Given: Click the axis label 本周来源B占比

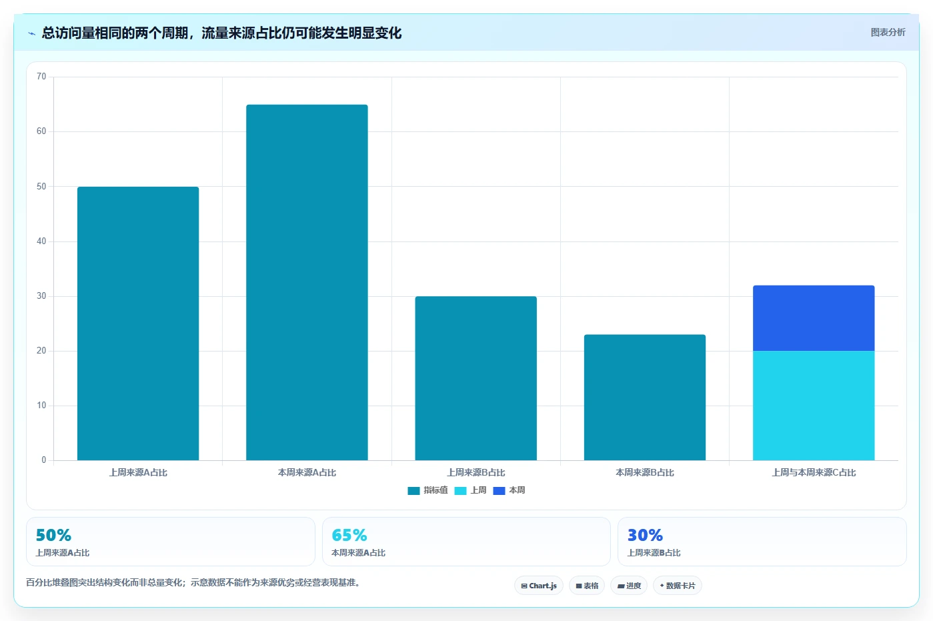Looking at the screenshot, I should coord(645,472).
